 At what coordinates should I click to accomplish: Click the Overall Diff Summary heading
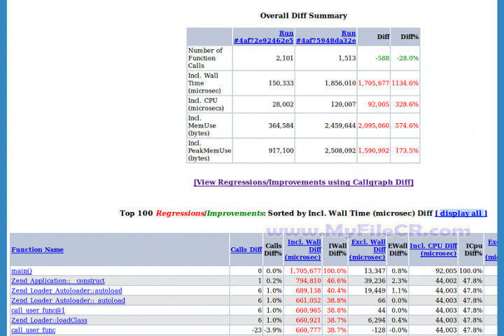(x=303, y=15)
